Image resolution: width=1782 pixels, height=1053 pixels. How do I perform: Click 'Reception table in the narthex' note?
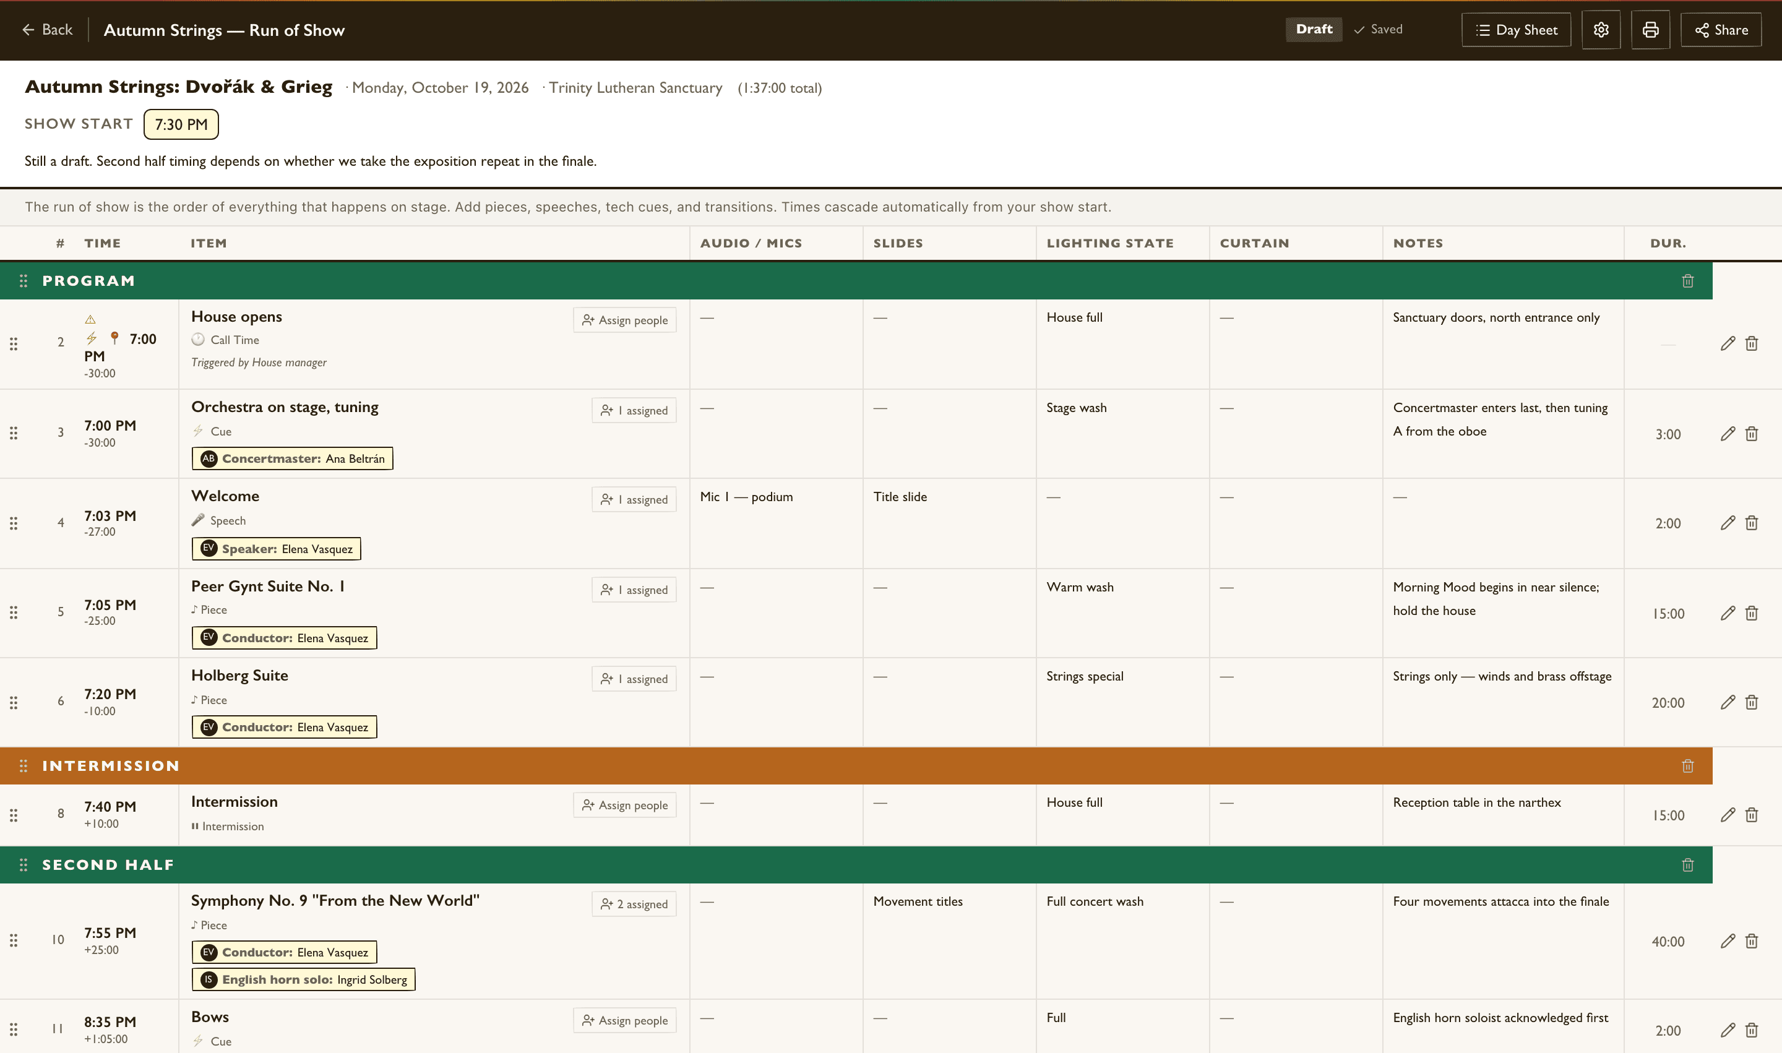[1476, 802]
